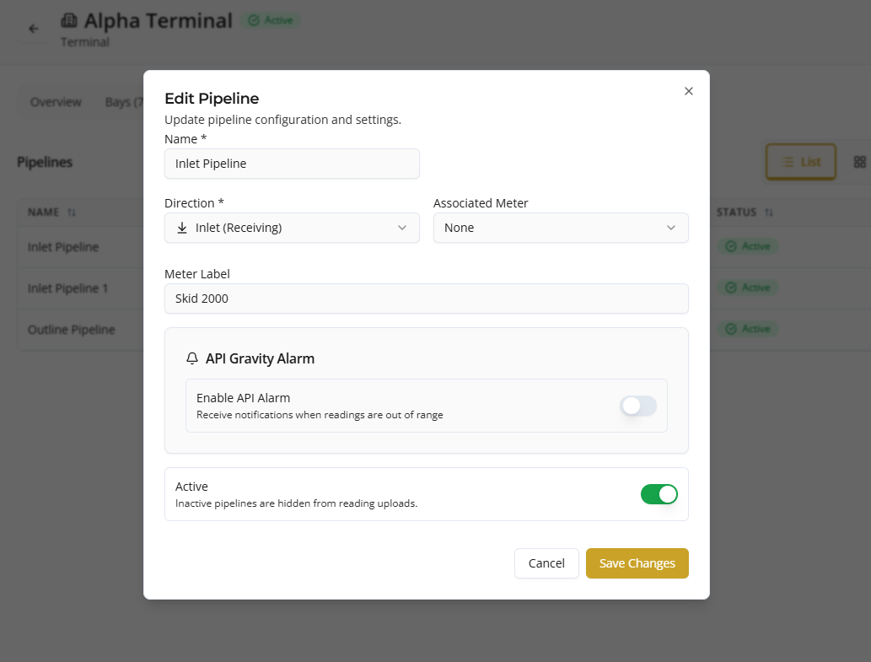The width and height of the screenshot is (871, 662).
Task: Switch to grid view icon beside List
Action: pyautogui.click(x=859, y=162)
